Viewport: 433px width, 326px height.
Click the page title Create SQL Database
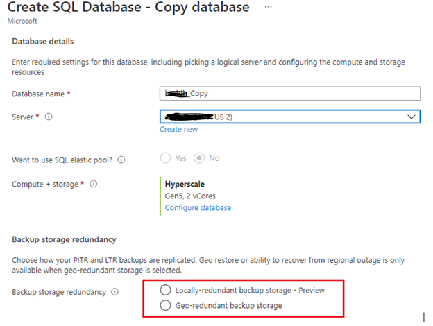130,8
